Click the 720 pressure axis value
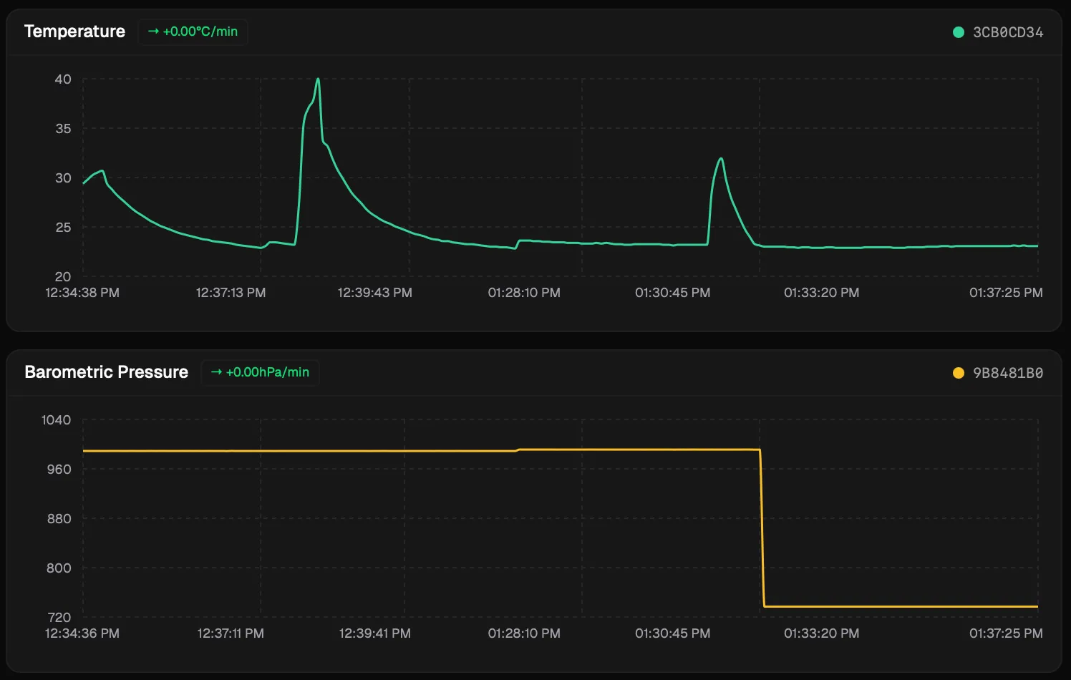The height and width of the screenshot is (680, 1071). click(59, 618)
